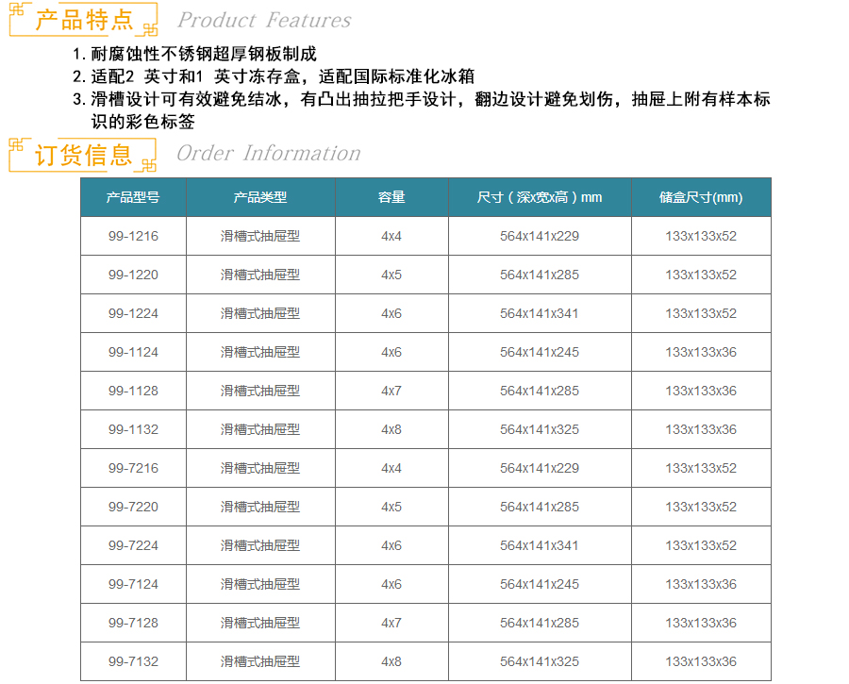Screen dimensions: 849x684
Task: Click the 储盒尺寸(mm) column header
Action: (x=701, y=197)
